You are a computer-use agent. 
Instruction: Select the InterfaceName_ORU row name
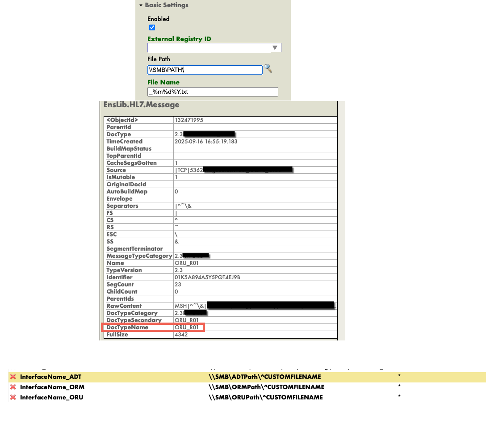click(51, 398)
